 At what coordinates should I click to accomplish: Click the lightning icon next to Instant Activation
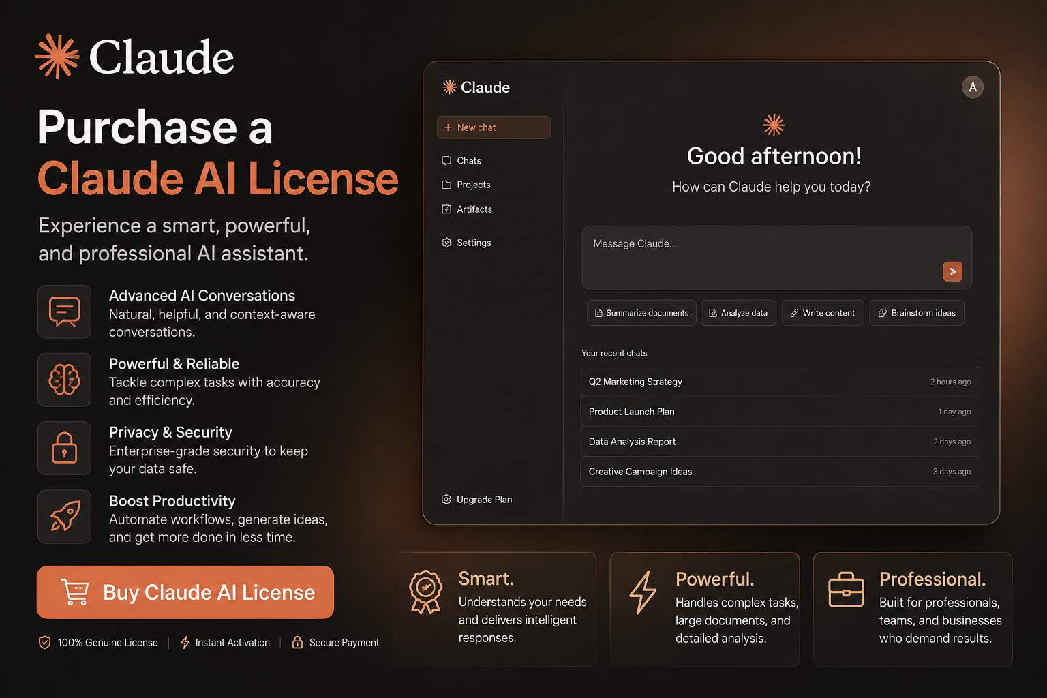(x=185, y=642)
